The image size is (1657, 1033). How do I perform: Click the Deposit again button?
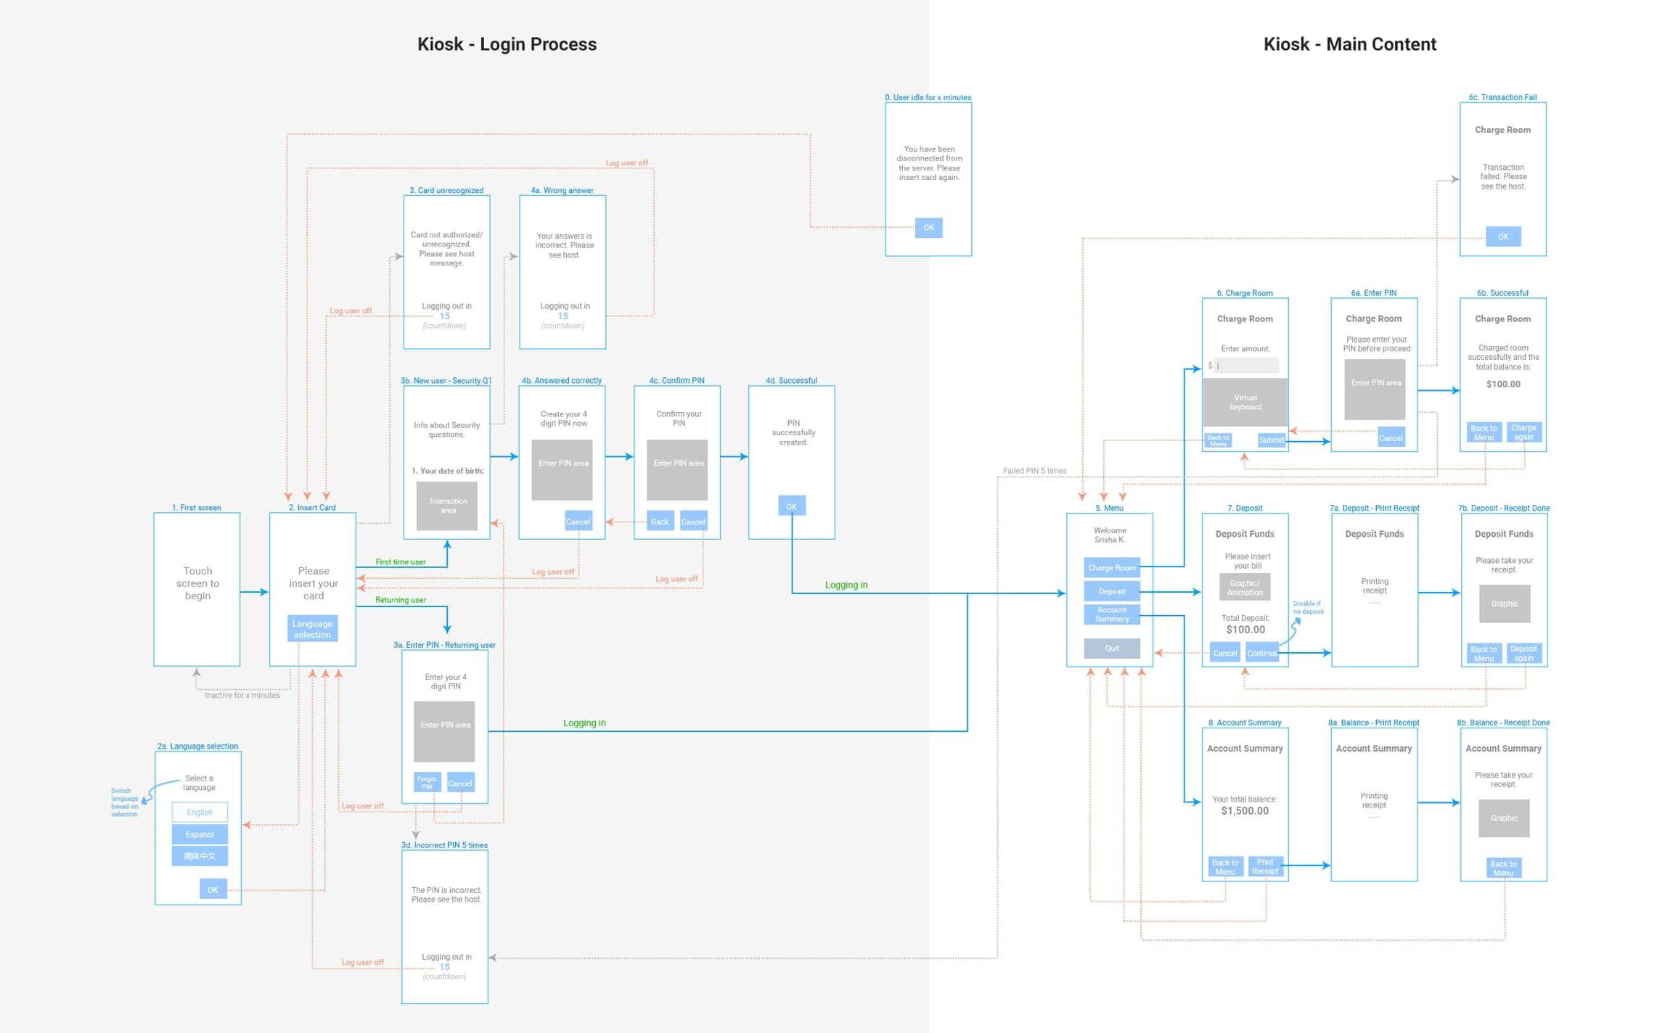1523,654
